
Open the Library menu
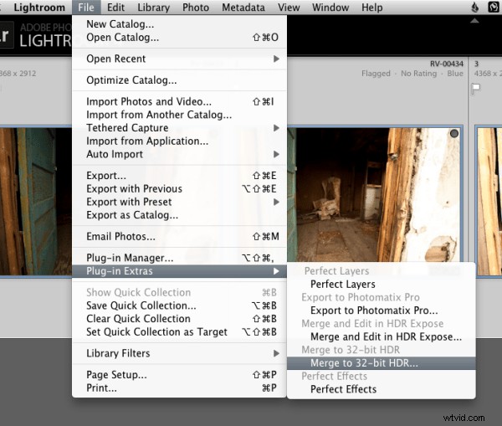click(x=153, y=7)
